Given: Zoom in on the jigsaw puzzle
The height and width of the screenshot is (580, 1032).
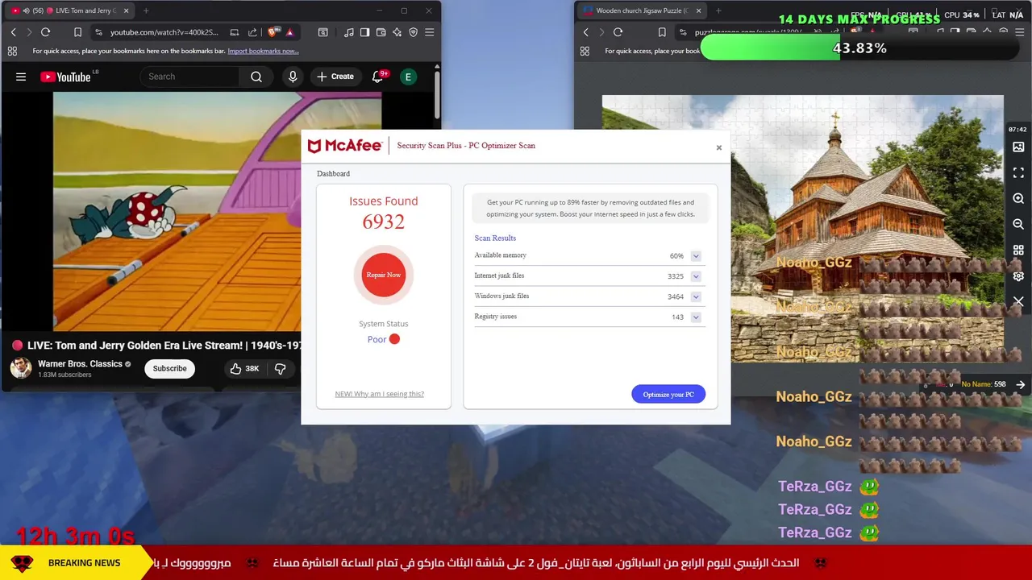Looking at the screenshot, I should 1018,199.
